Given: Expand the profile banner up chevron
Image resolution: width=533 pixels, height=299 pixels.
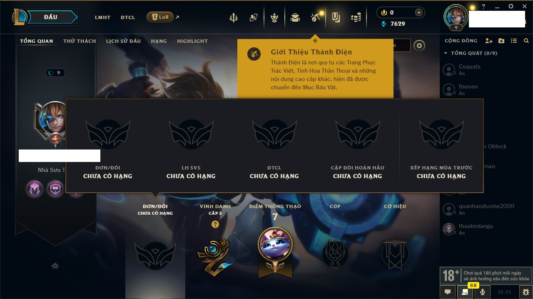Looking at the screenshot, I should coord(55,266).
